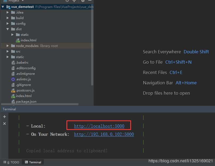Select the config folder name
The width and height of the screenshot is (215, 166).
(x=21, y=24)
